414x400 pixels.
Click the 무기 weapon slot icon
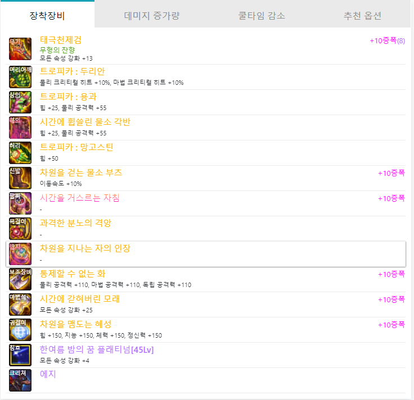click(20, 49)
